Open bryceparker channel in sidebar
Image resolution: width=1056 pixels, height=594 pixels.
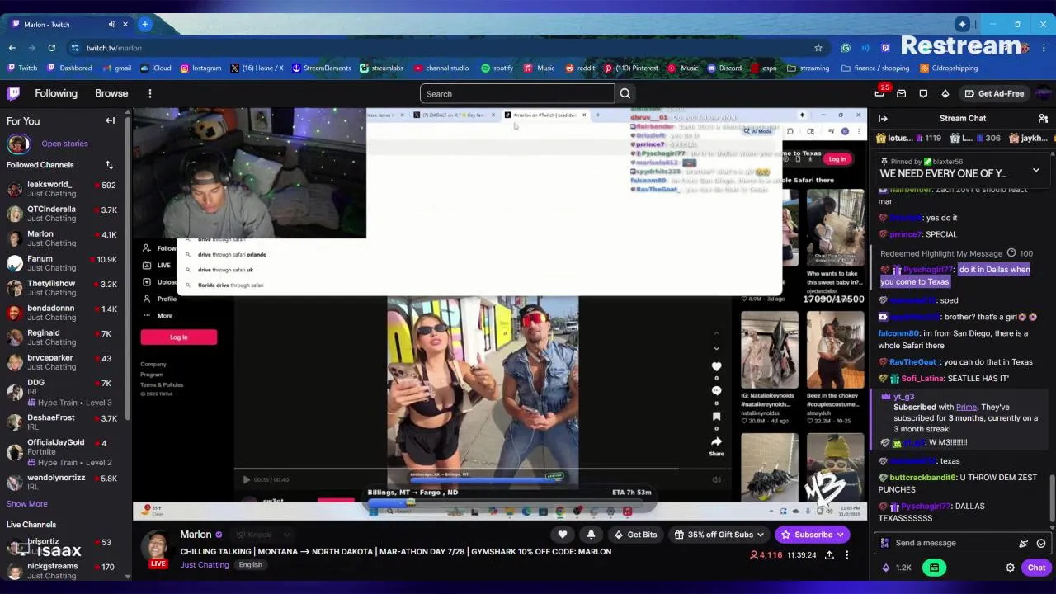click(64, 362)
